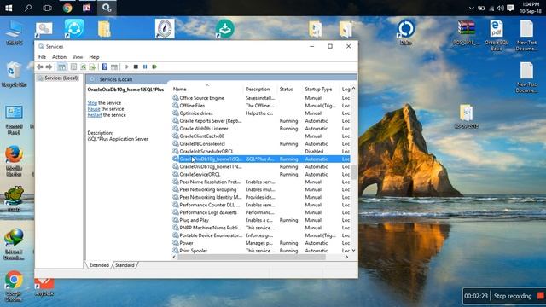Show hidden tray icons chevron
This screenshot has height=307, width=546.
472,8
